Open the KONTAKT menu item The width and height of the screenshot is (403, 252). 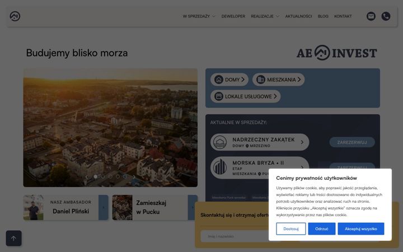[343, 16]
